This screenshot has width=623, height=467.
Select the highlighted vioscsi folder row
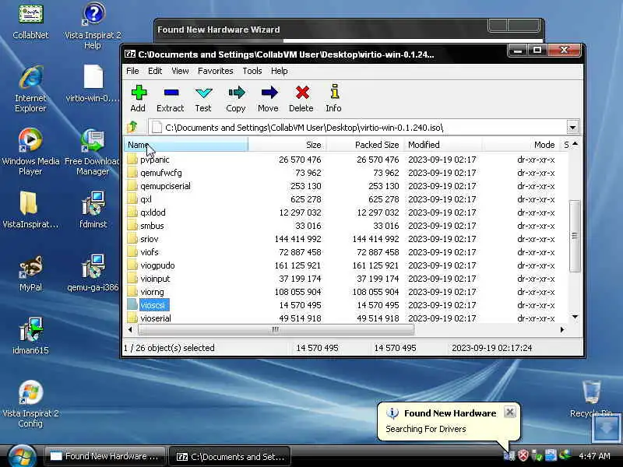click(x=346, y=305)
